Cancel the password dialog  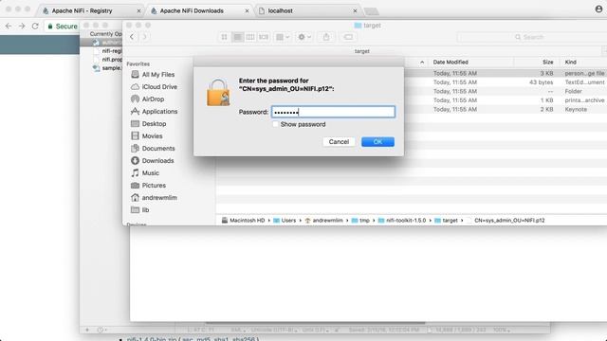coord(339,142)
